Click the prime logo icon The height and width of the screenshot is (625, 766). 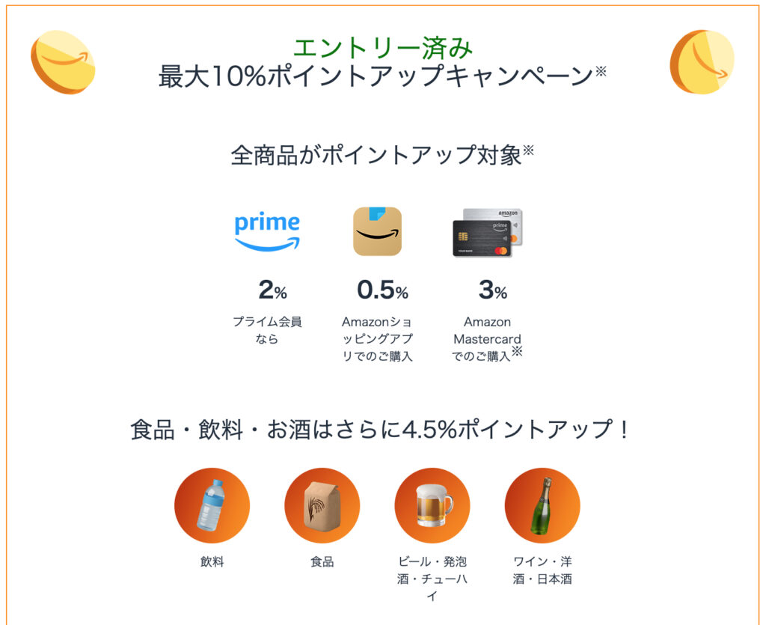click(x=267, y=232)
